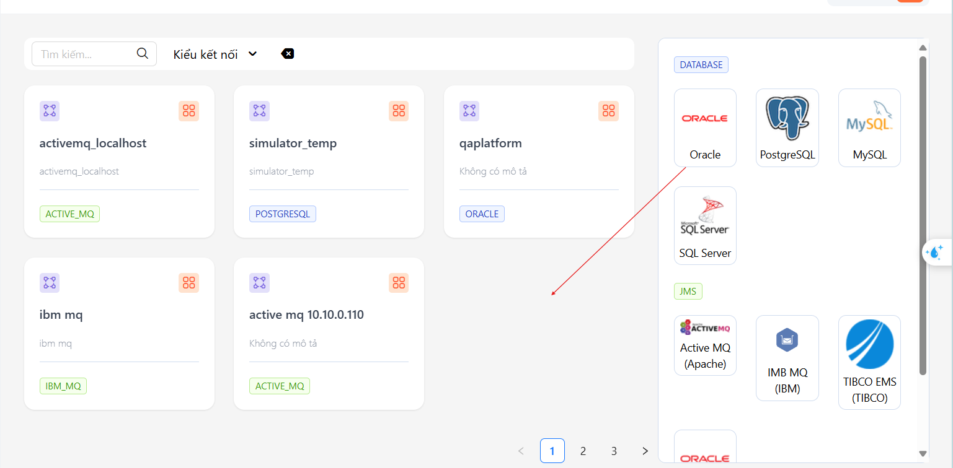Select the Oracle database connector
Image resolution: width=953 pixels, height=468 pixels.
pos(705,128)
